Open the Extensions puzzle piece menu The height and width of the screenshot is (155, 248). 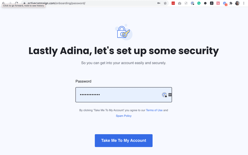[x=231, y=3]
